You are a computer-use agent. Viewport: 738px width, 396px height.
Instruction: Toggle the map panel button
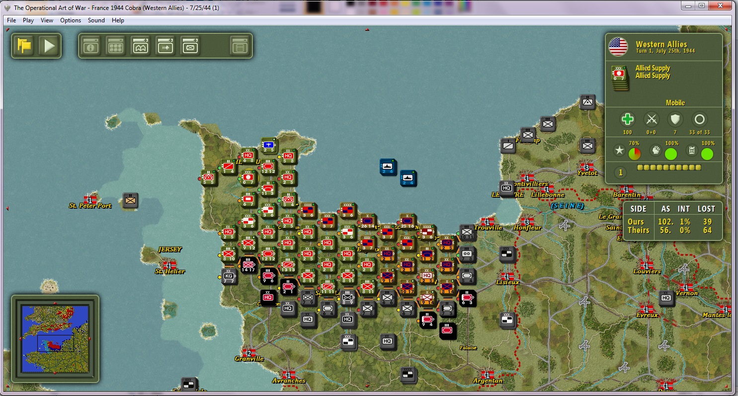pyautogui.click(x=141, y=46)
